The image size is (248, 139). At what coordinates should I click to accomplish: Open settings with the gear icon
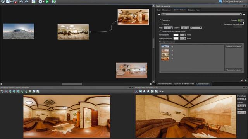(40, 2)
